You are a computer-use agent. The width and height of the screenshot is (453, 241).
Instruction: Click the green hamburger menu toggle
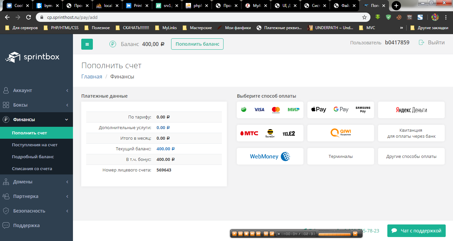click(87, 44)
